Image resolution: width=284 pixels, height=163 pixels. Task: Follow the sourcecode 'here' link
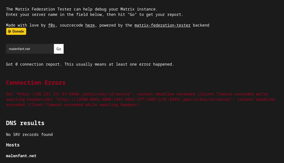(90, 25)
